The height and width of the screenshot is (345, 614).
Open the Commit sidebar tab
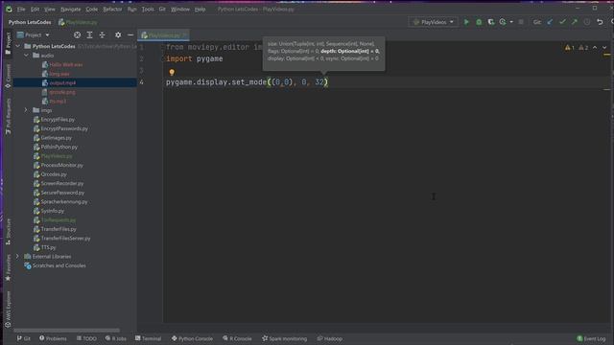coord(8,77)
